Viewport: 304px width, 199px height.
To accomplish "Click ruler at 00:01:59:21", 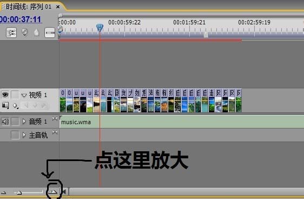I will pos(189,22).
